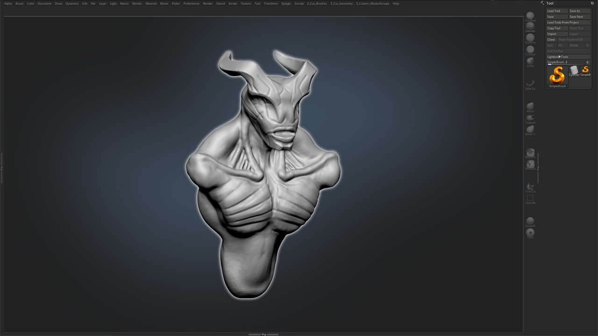Open the Z_Cus_Brushes menu
This screenshot has width=598, height=336.
(x=317, y=3)
